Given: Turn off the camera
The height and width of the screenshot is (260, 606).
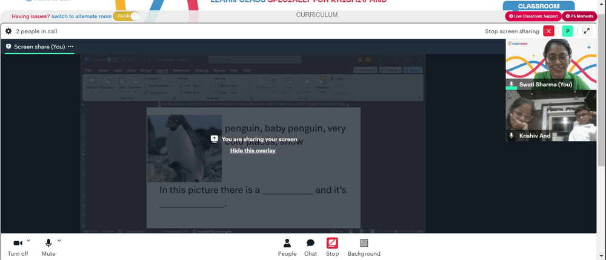Looking at the screenshot, I should click(18, 248).
